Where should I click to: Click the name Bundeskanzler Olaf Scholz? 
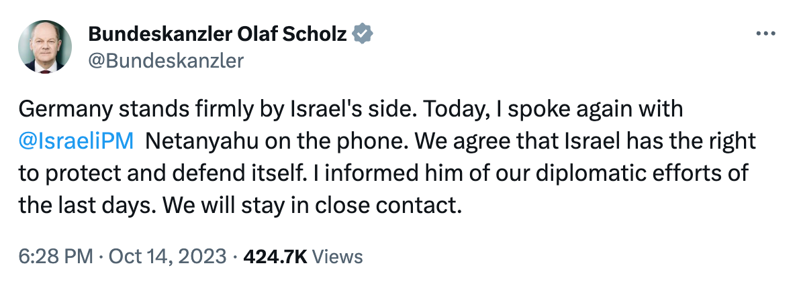pos(218,34)
